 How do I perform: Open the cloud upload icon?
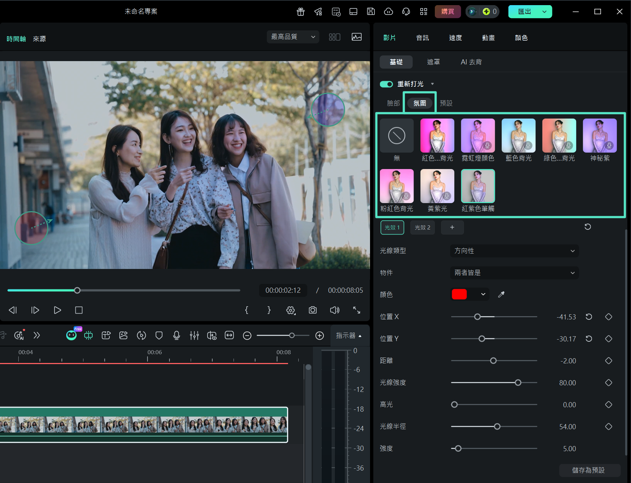pyautogui.click(x=388, y=12)
